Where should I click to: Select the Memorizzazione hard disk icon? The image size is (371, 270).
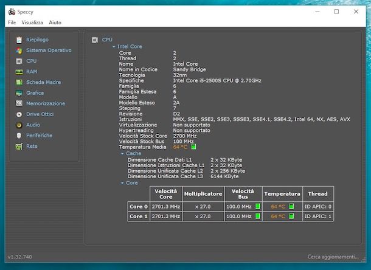[19, 103]
